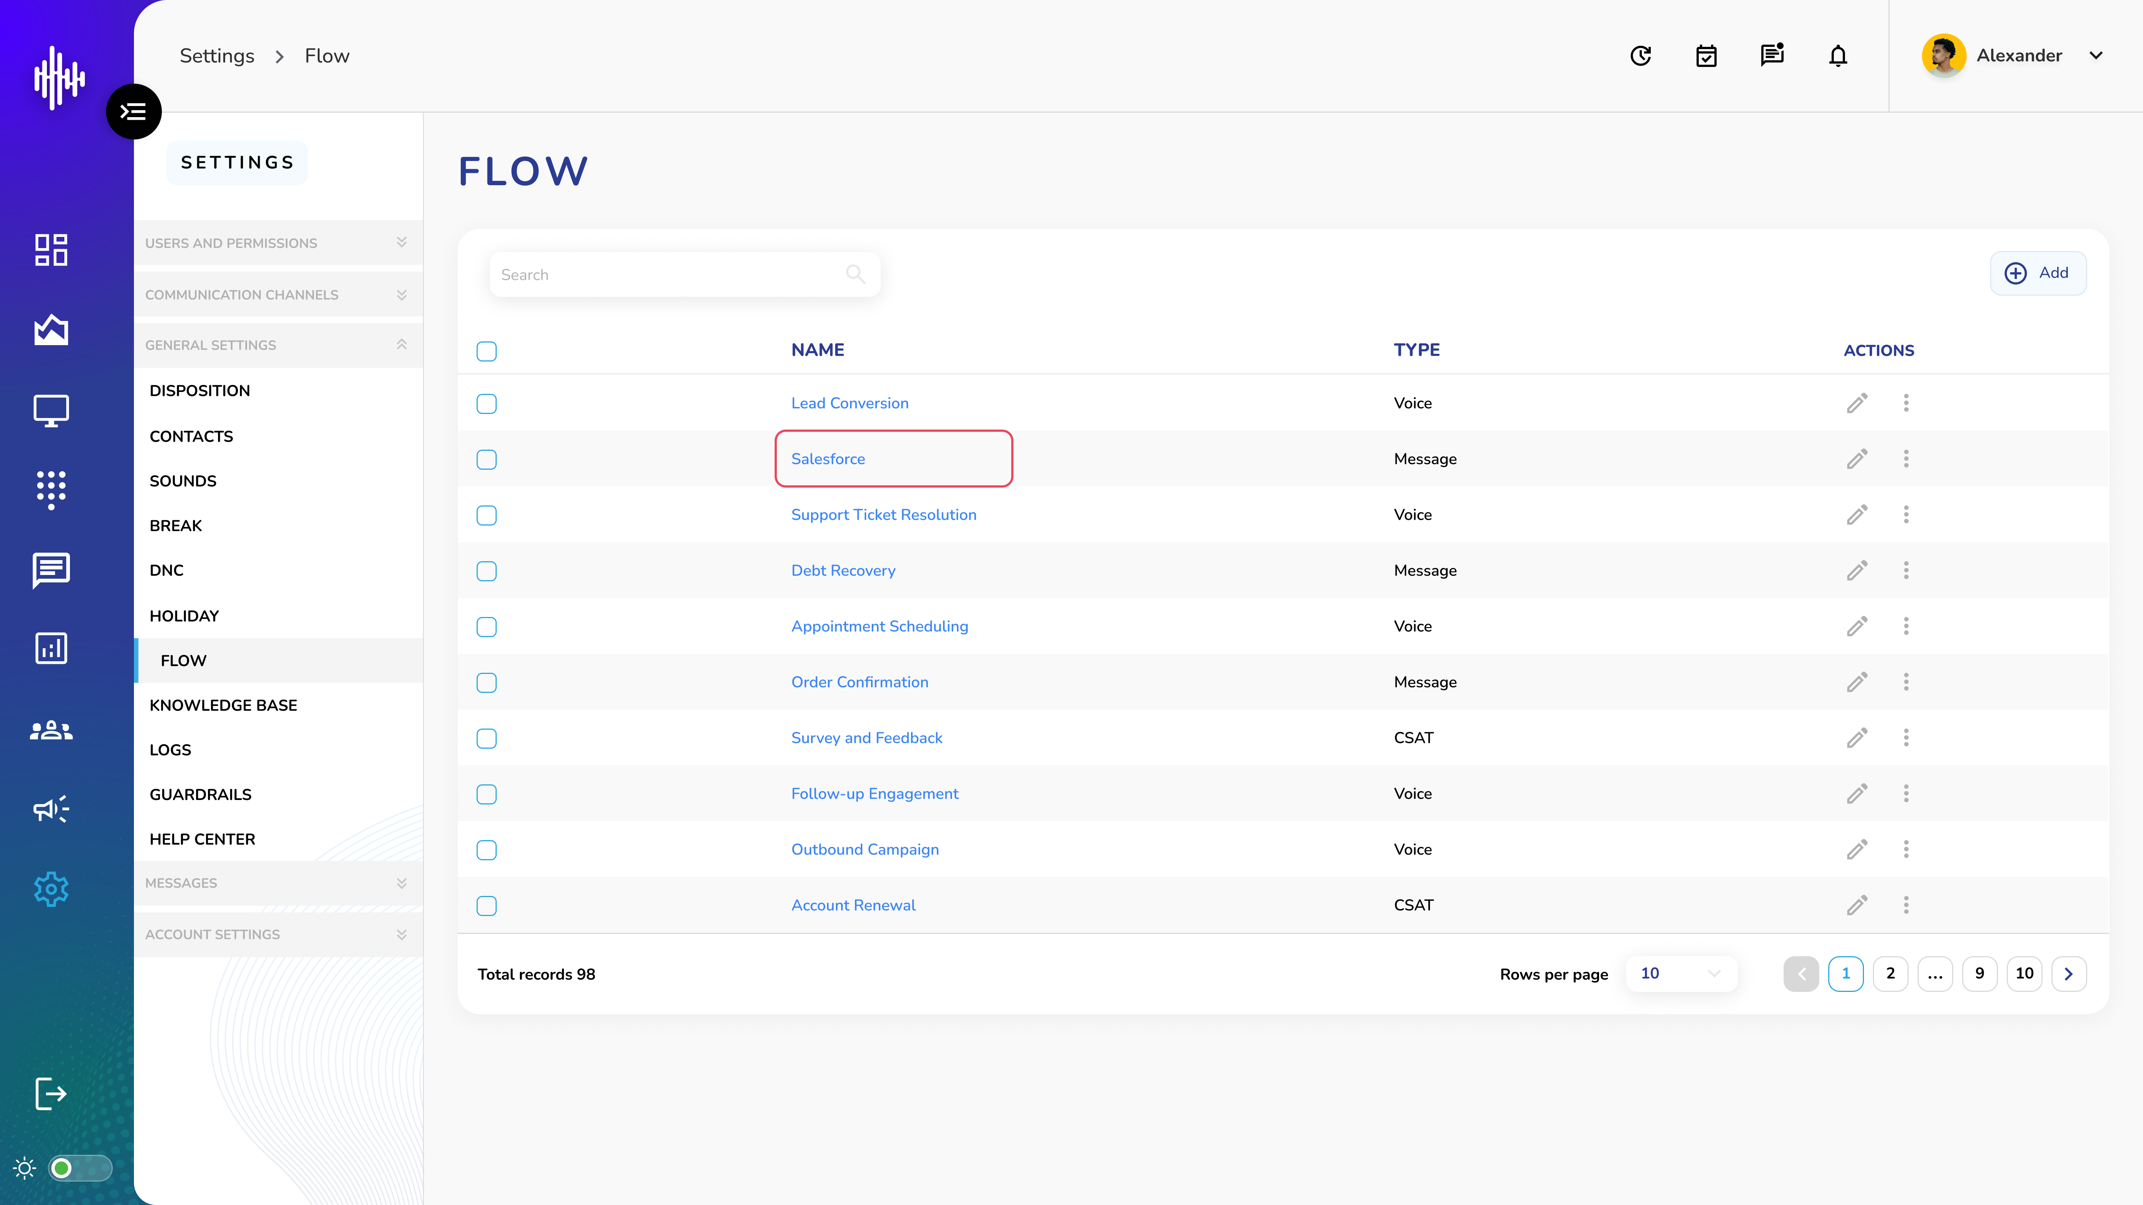Edit the Lead Conversion flow with the pencil
Screen dimensions: 2143x1205
[x=1857, y=403]
